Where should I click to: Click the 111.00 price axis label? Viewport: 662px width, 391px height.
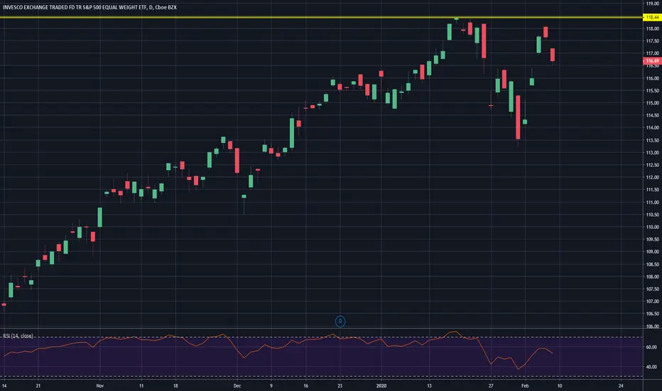tap(652, 202)
